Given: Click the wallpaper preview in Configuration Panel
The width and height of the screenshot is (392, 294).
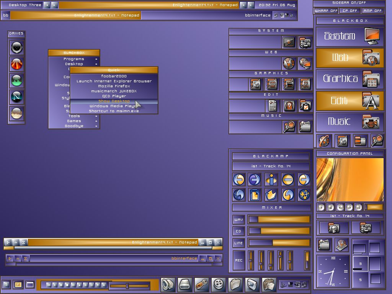Looking at the screenshot, I should pos(350,179).
